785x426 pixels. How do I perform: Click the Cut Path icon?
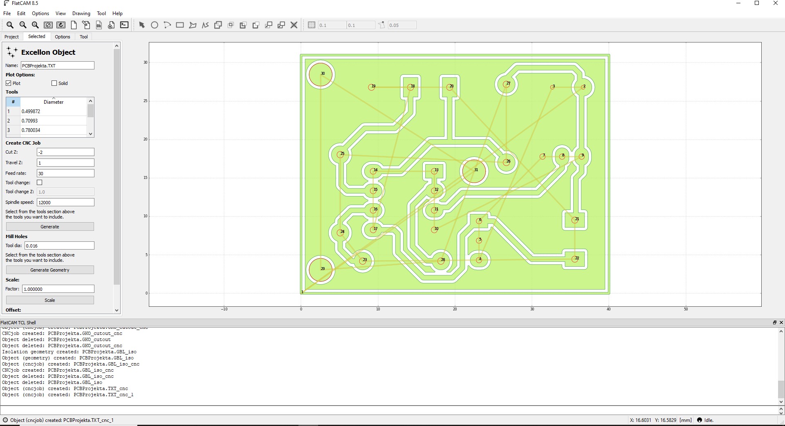256,25
